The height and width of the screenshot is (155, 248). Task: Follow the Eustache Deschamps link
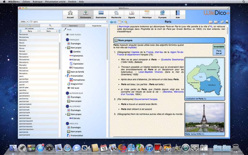pos(173,60)
